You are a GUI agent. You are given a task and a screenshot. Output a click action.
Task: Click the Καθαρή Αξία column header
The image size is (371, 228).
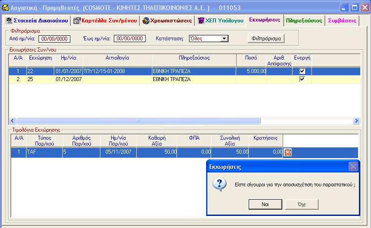click(157, 141)
